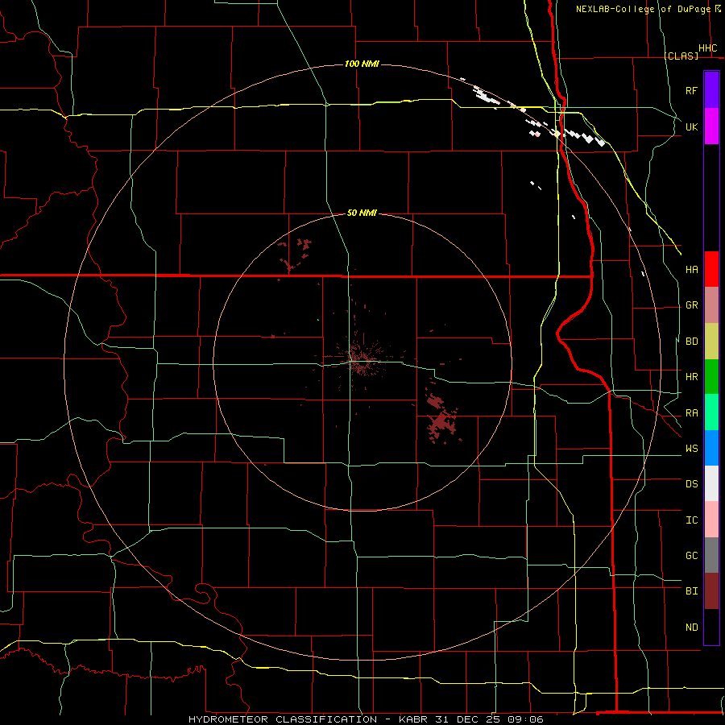Click the NEXLAB-College of DuPage credit text
This screenshot has height=725, width=725.
coord(643,9)
